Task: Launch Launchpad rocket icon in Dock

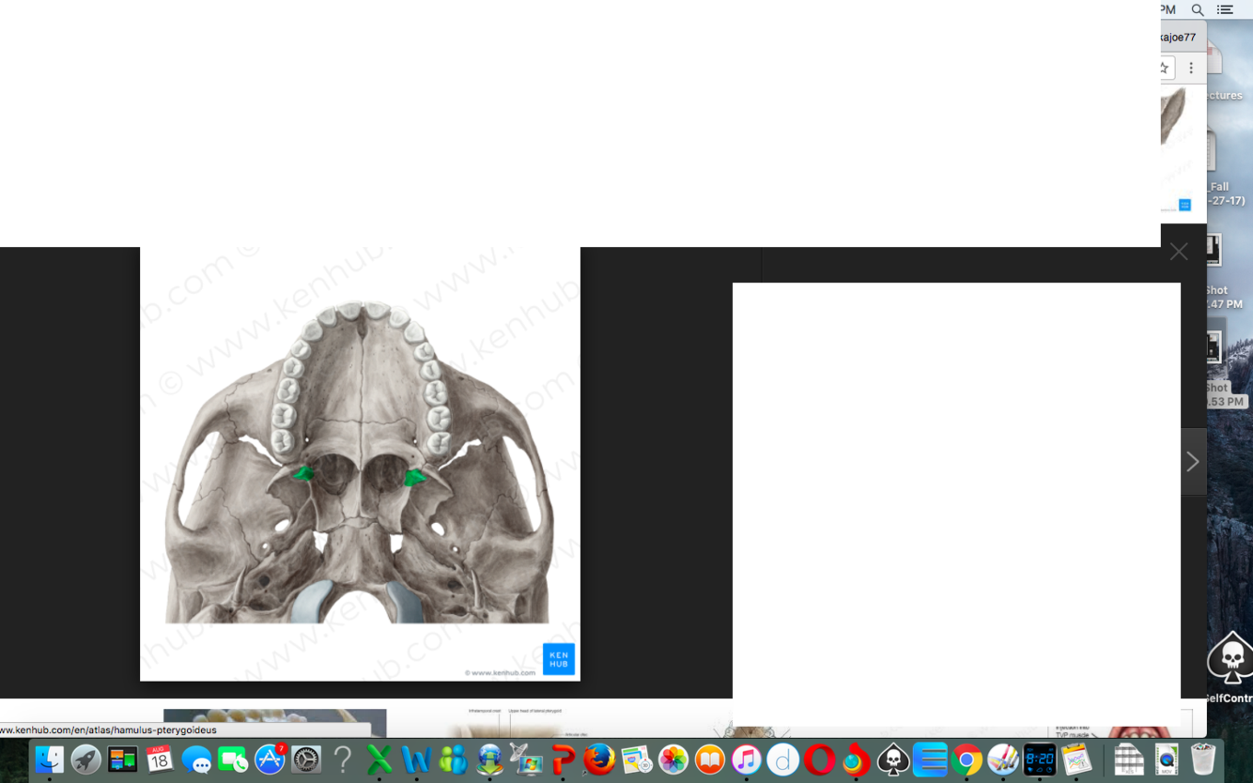Action: 85,759
